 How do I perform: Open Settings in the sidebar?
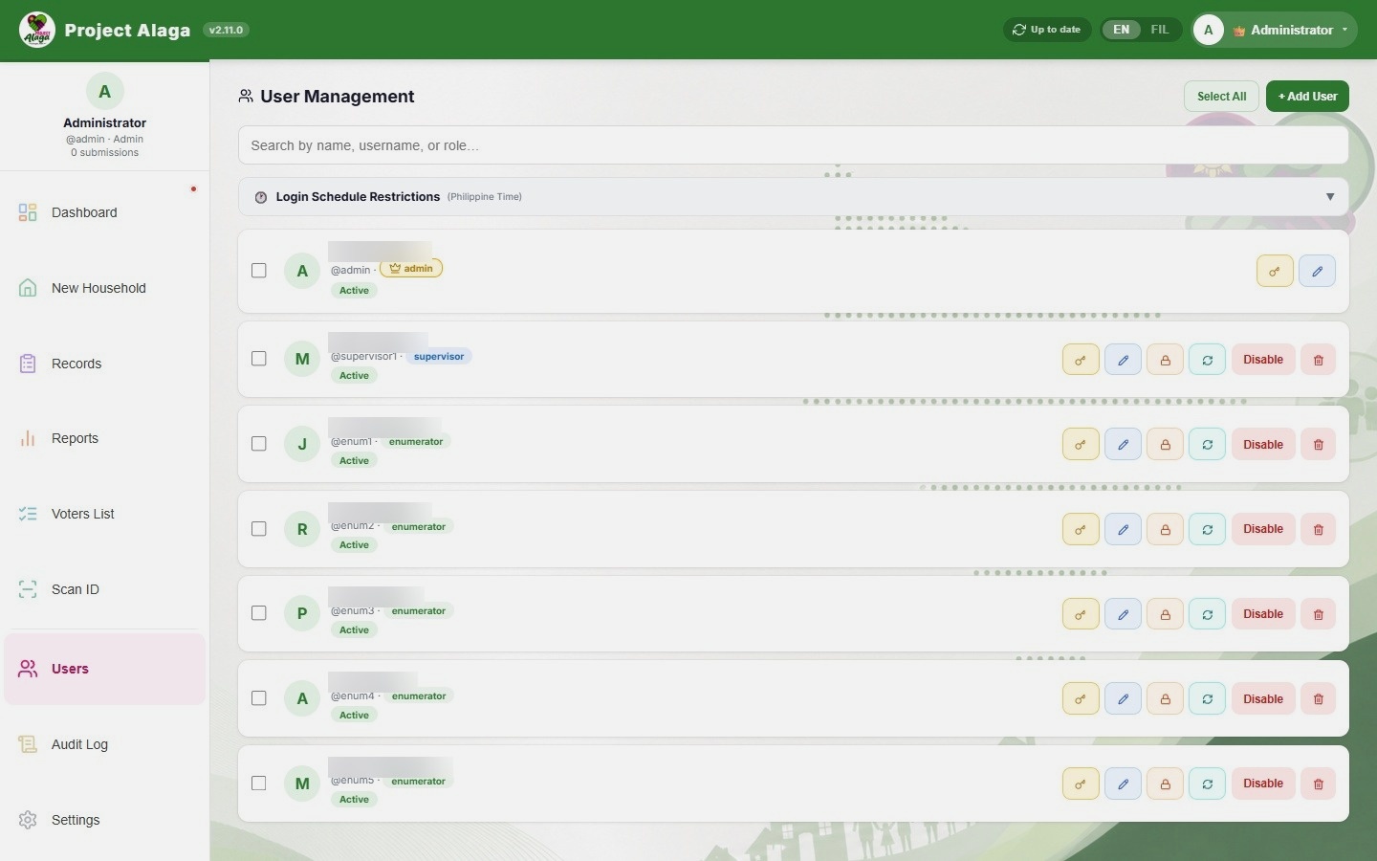pyautogui.click(x=105, y=820)
